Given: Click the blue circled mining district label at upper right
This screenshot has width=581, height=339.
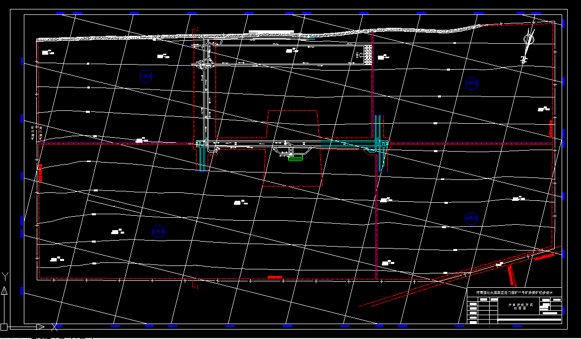Looking at the screenshot, I should click(x=472, y=84).
